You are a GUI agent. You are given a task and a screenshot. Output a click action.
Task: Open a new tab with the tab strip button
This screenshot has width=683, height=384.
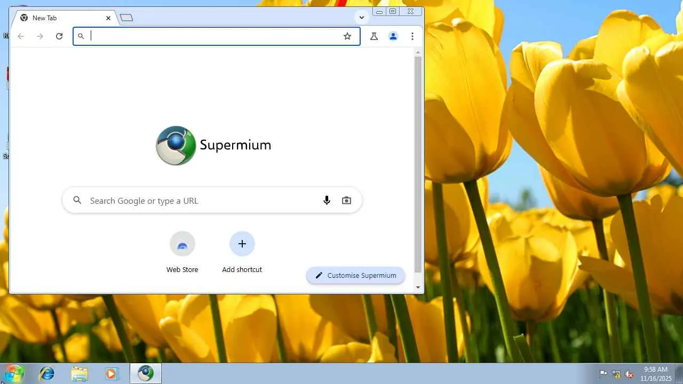tap(126, 18)
